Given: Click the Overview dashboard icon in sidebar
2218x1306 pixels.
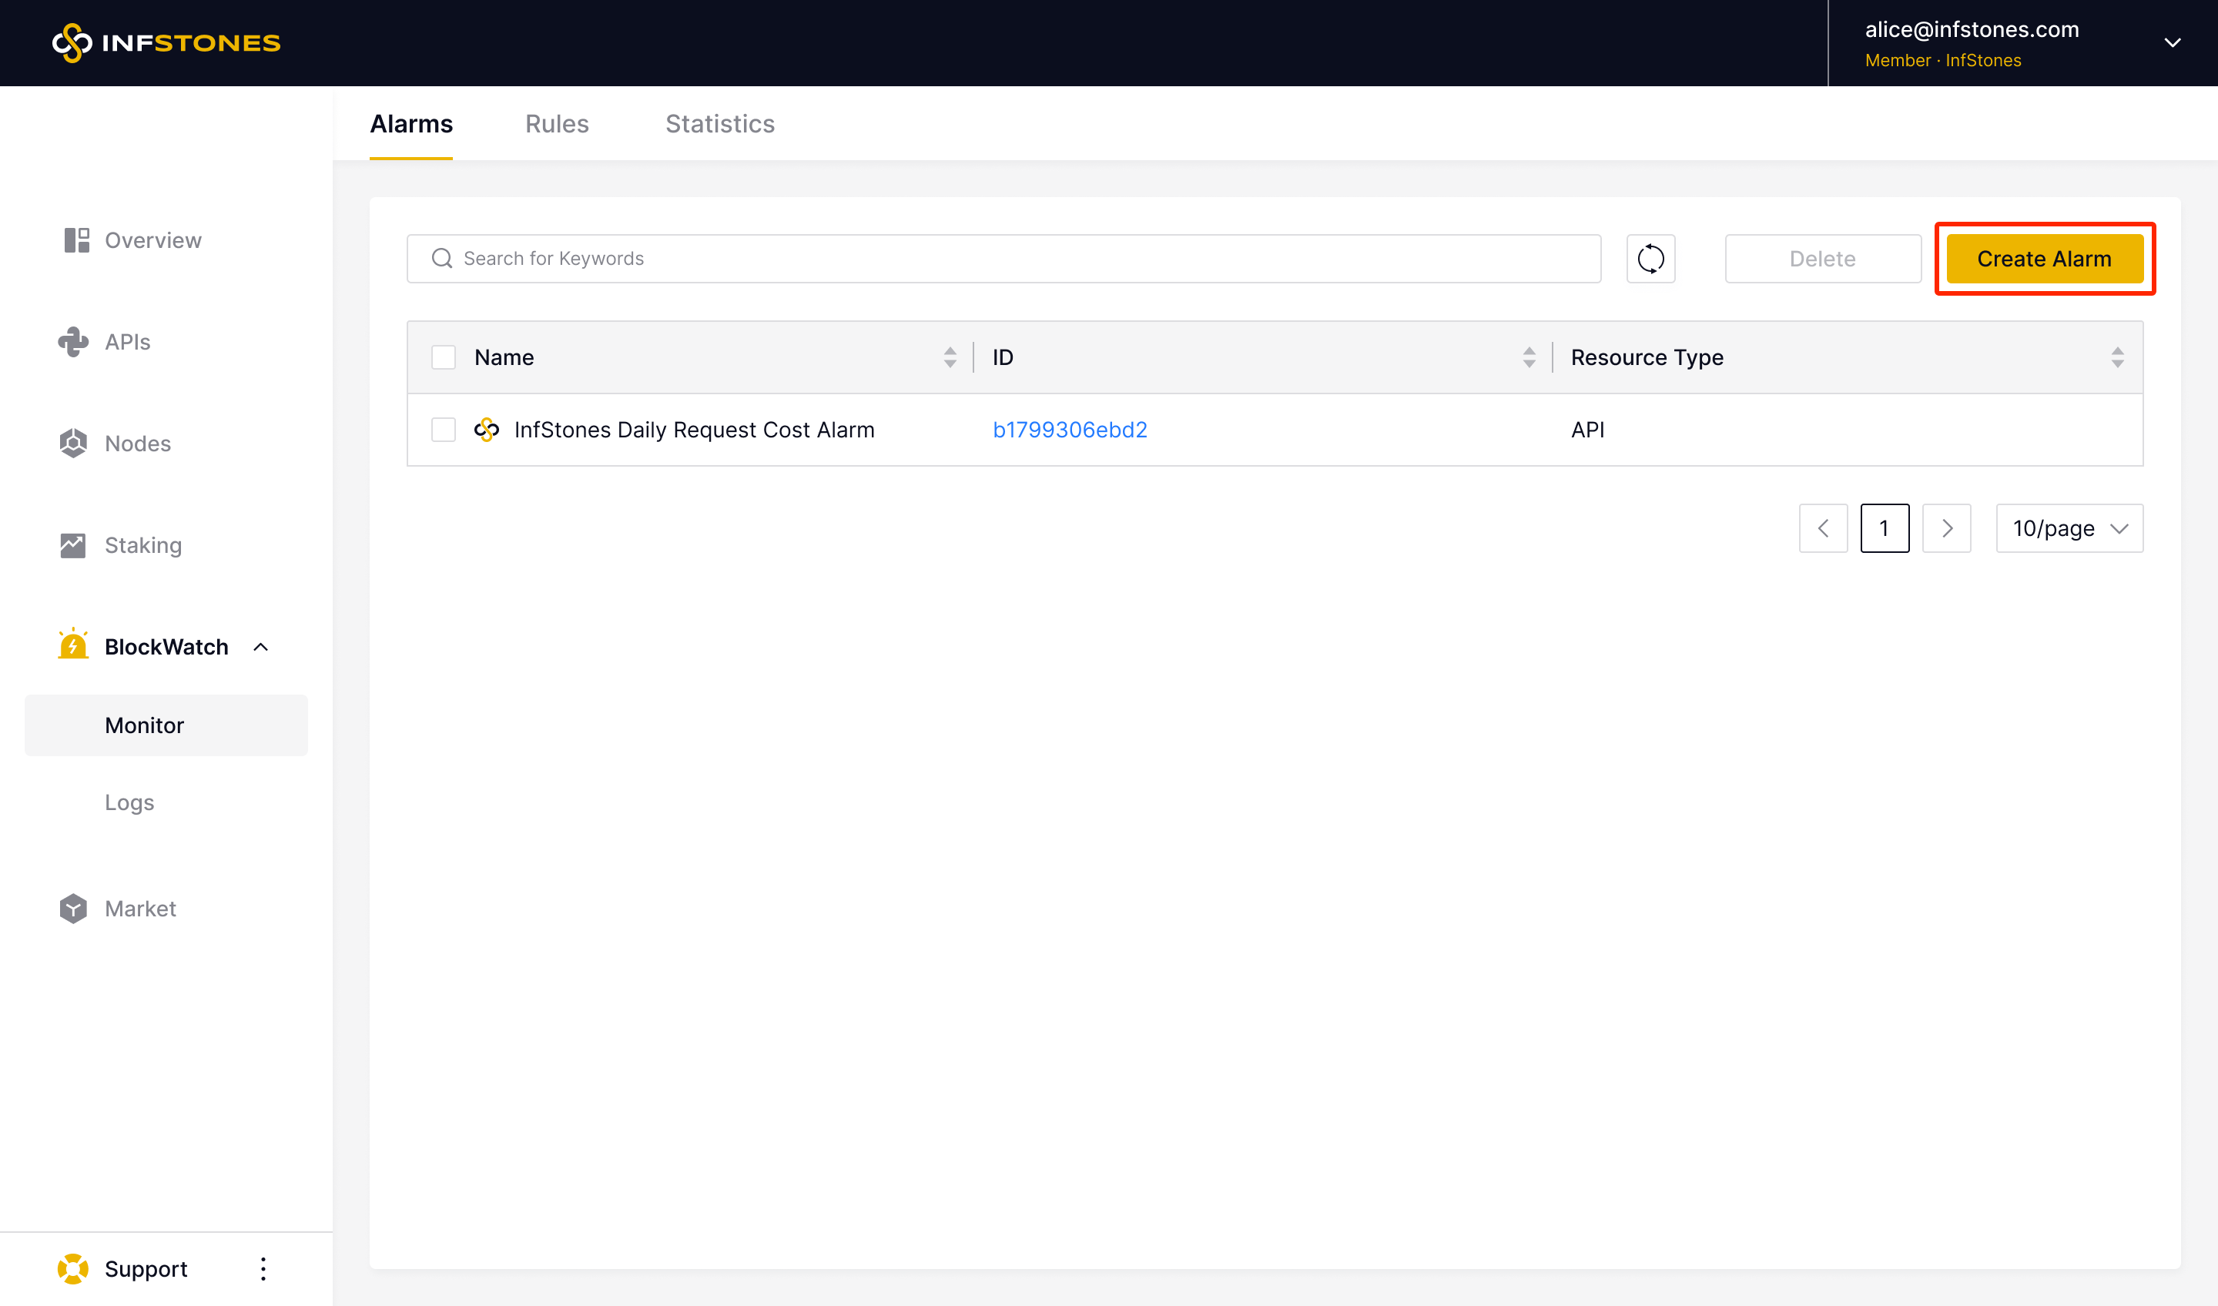Looking at the screenshot, I should coord(76,240).
